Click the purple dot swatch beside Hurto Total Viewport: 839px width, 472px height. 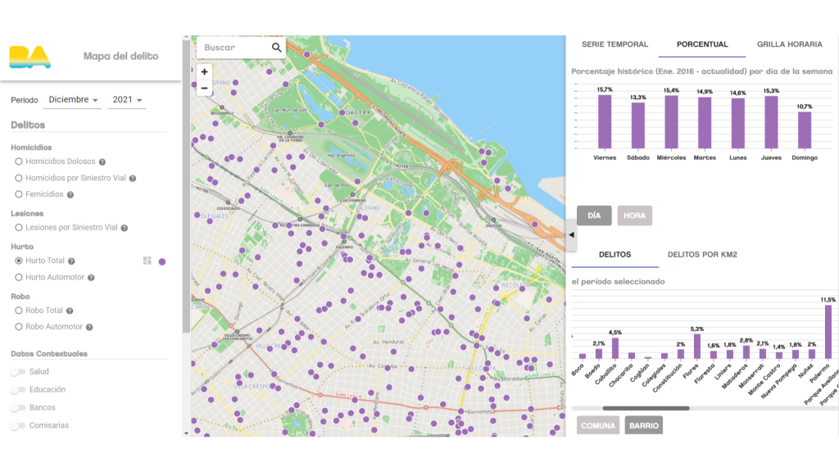(x=162, y=261)
